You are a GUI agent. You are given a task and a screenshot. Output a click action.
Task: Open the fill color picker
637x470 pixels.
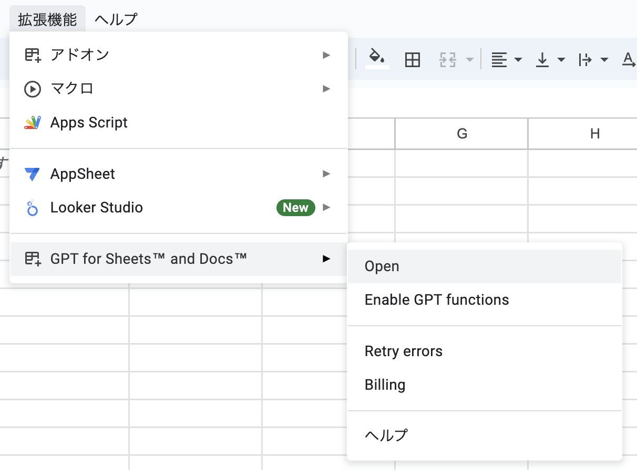(376, 59)
